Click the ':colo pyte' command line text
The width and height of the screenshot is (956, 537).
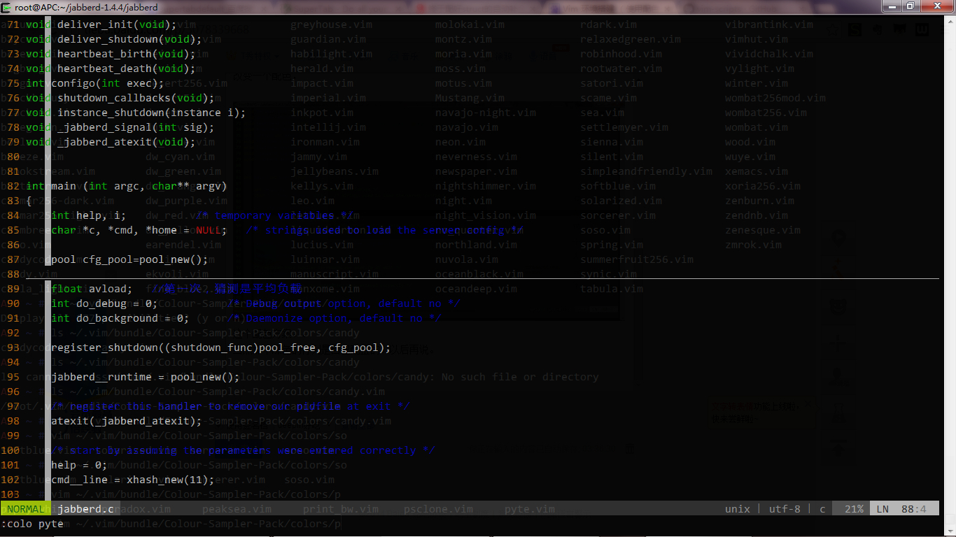click(x=32, y=524)
